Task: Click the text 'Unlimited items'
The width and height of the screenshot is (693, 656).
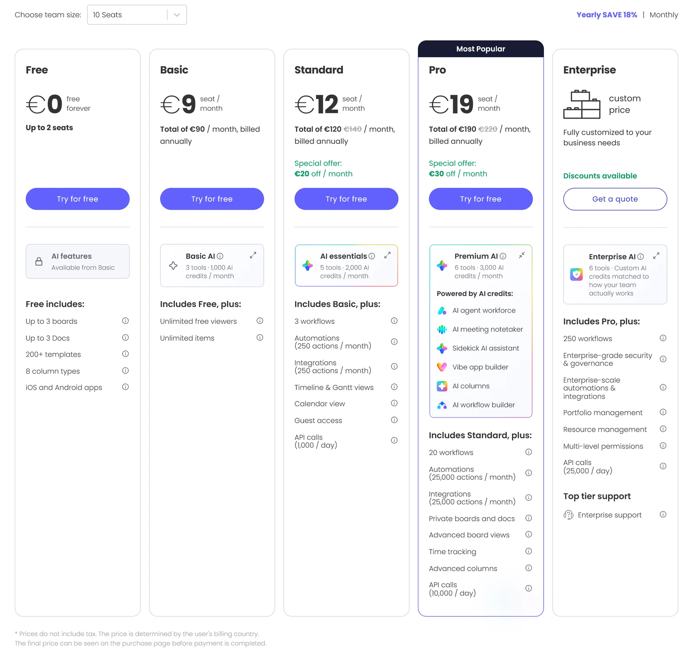Action: click(187, 338)
